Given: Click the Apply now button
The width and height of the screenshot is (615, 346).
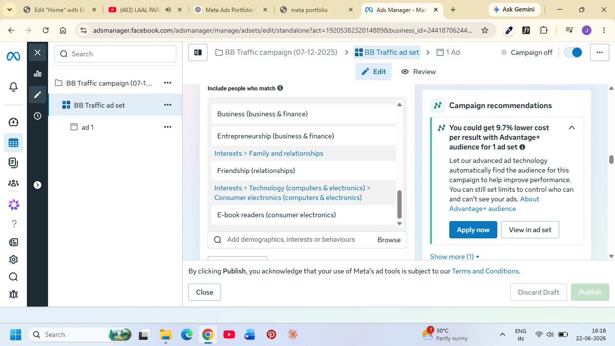Looking at the screenshot, I should tap(473, 230).
